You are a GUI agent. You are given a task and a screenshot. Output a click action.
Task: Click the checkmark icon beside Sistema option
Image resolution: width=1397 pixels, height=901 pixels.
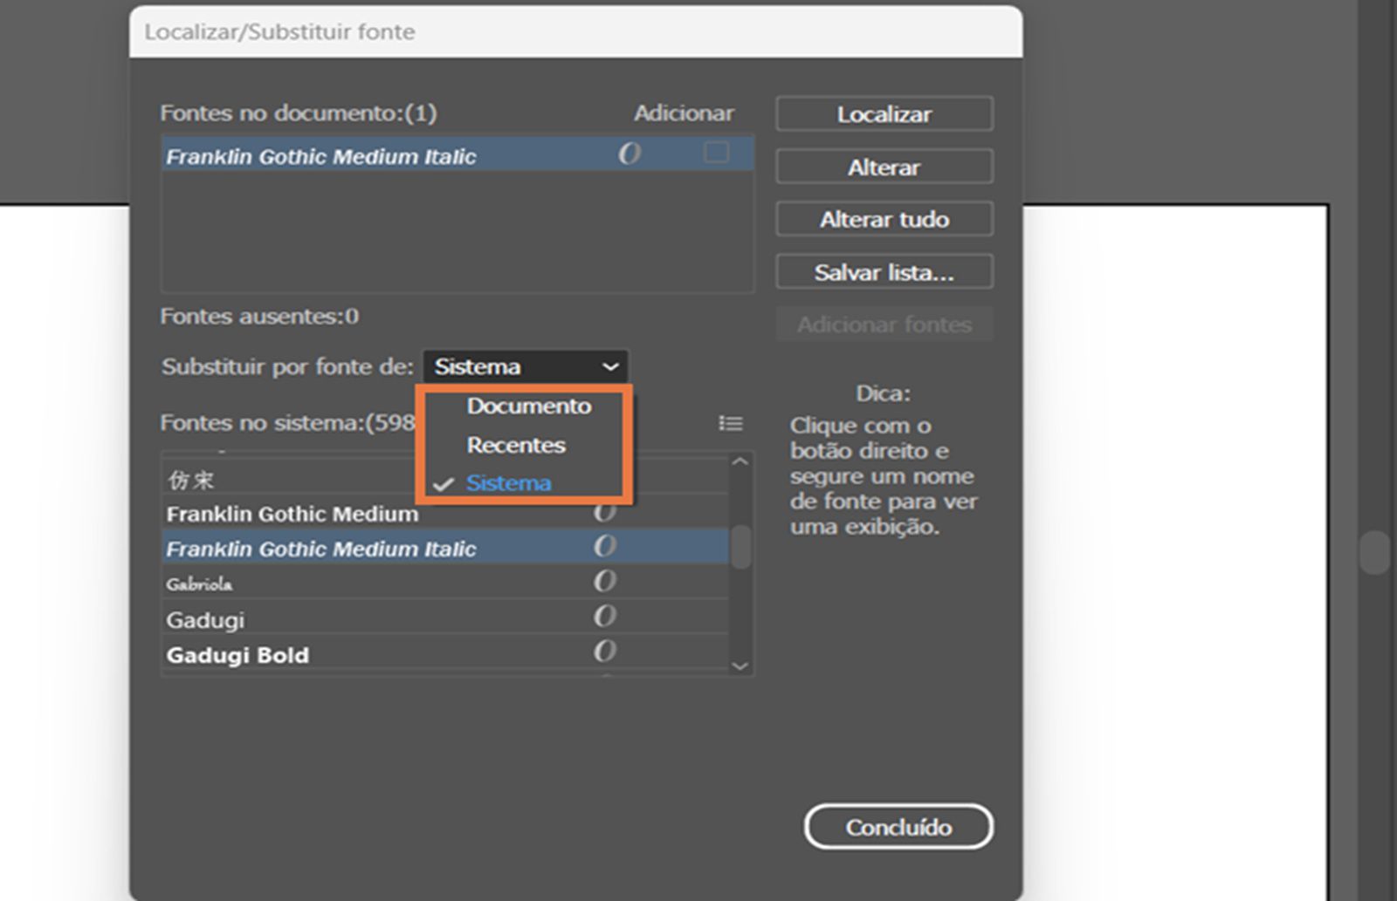coord(445,483)
